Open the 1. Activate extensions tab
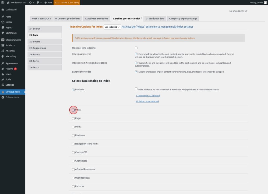Image resolution: width=268 pixels, height=194 pixels. 97,19
